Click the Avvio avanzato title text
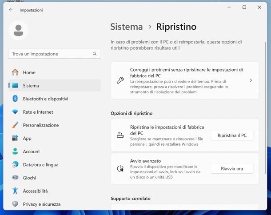This screenshot has height=215, width=271. click(x=145, y=161)
